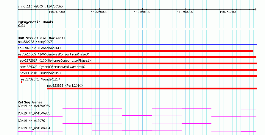
Task: Click the red bar under esv3610365
Action: pos(137,57)
